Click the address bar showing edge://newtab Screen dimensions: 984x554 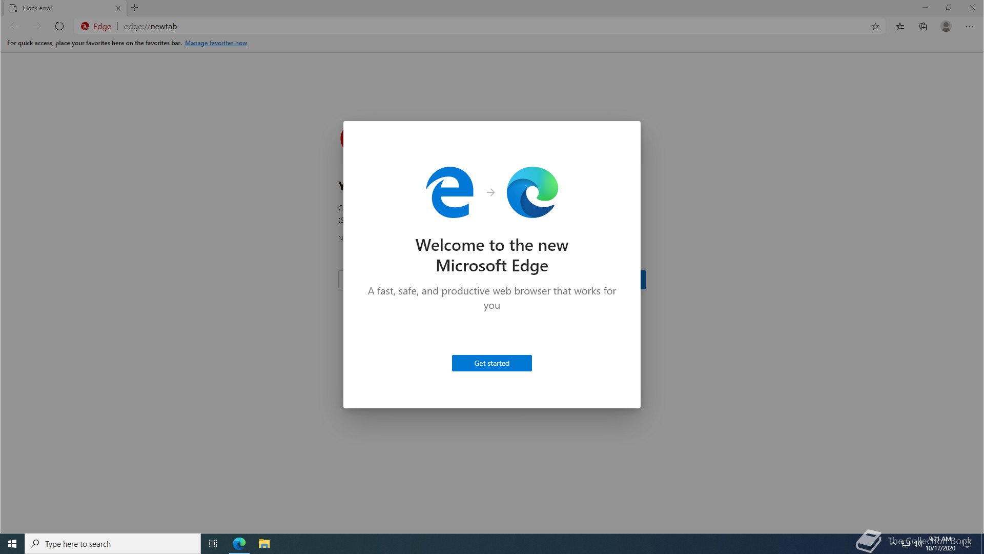[x=461, y=27]
